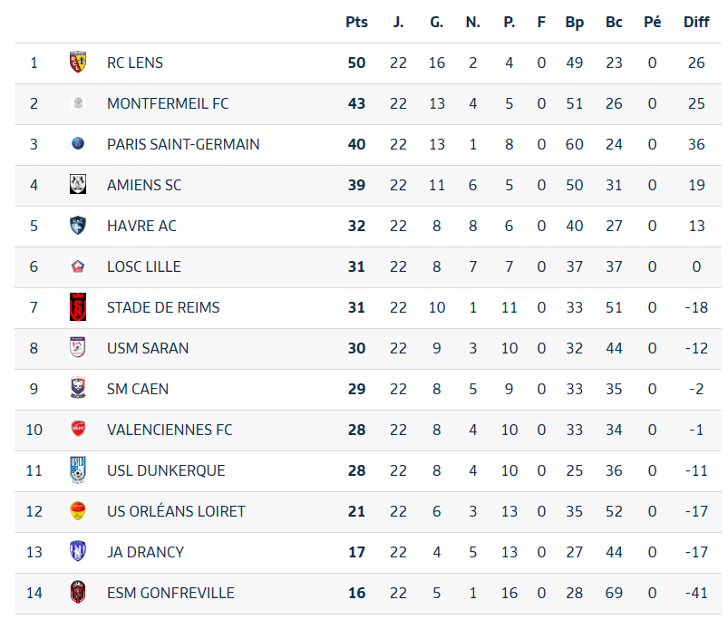Click the ESM Gonfreville club crest

(78, 592)
